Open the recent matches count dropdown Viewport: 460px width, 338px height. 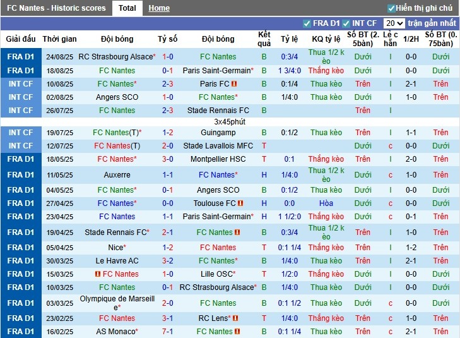394,23
